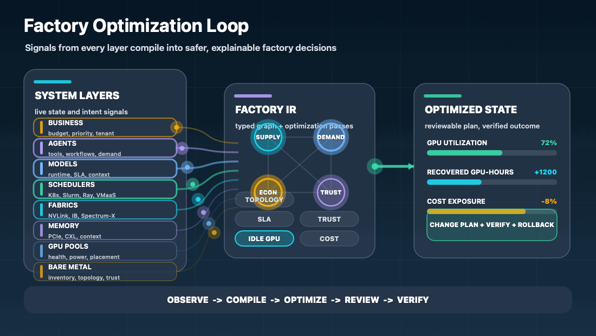Select the BARE METAL layer row

[105, 272]
